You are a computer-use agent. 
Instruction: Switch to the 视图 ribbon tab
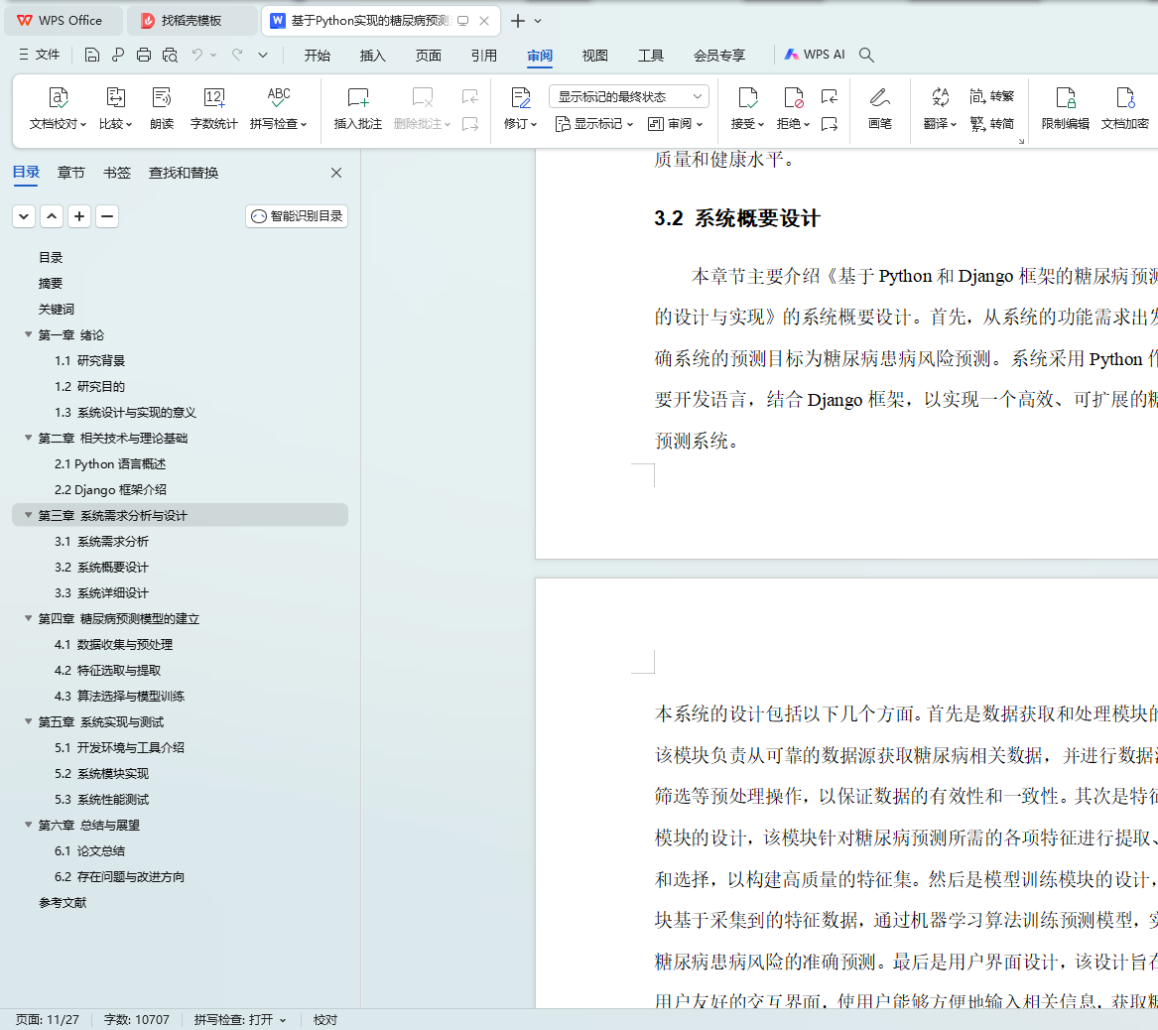pyautogui.click(x=594, y=56)
